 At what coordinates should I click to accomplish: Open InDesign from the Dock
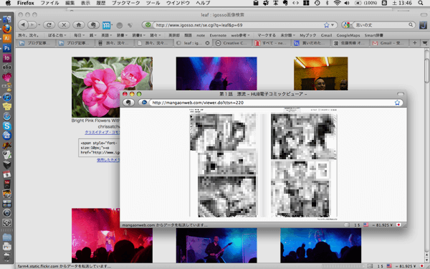tap(7, 58)
